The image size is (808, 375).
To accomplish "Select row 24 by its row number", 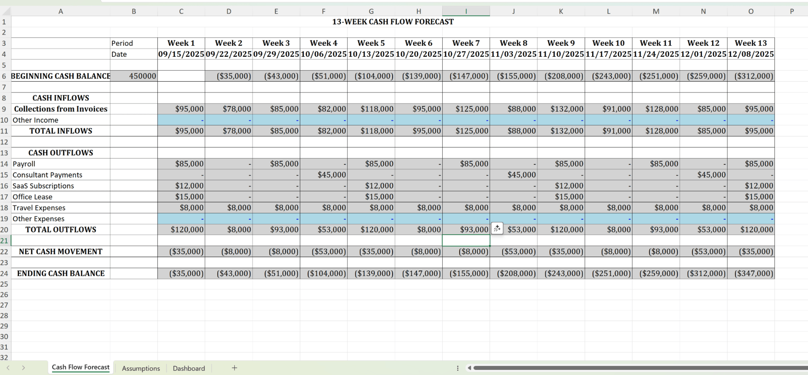I will click(4, 273).
